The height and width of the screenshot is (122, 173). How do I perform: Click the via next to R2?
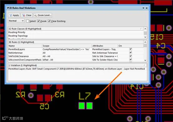tap(31, 95)
